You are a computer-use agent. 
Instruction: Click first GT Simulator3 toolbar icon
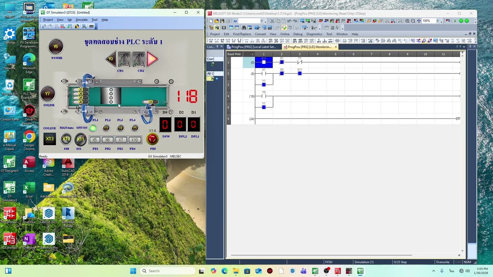coord(44,26)
